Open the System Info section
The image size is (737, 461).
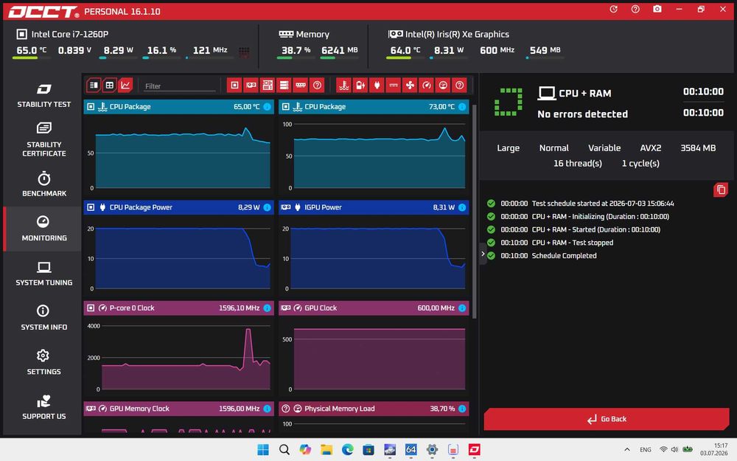[43, 318]
